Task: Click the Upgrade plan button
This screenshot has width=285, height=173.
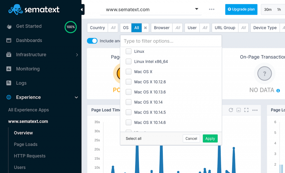Action: point(241,9)
